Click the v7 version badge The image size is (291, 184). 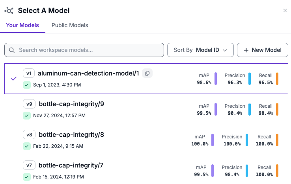tap(29, 166)
